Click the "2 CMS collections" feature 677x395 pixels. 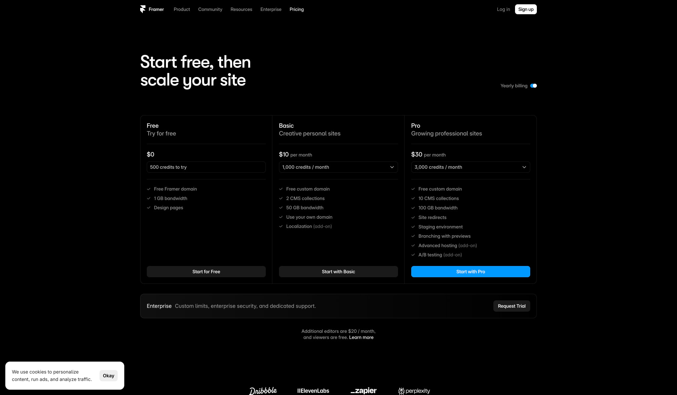[x=305, y=198]
